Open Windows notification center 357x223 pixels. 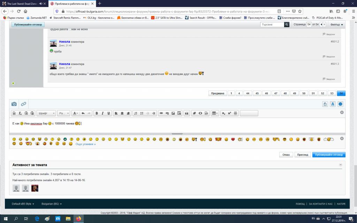[x=351, y=219]
